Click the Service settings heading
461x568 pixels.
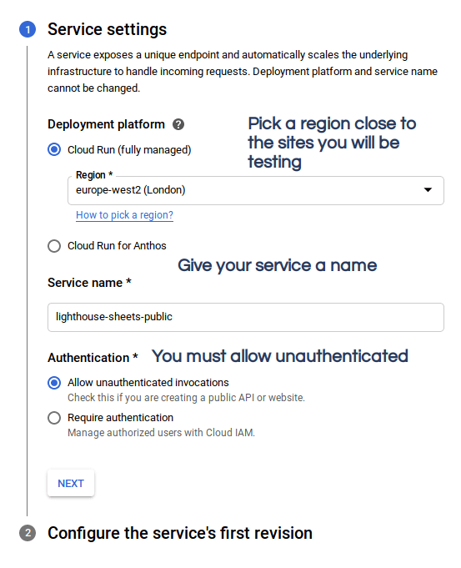point(108,29)
